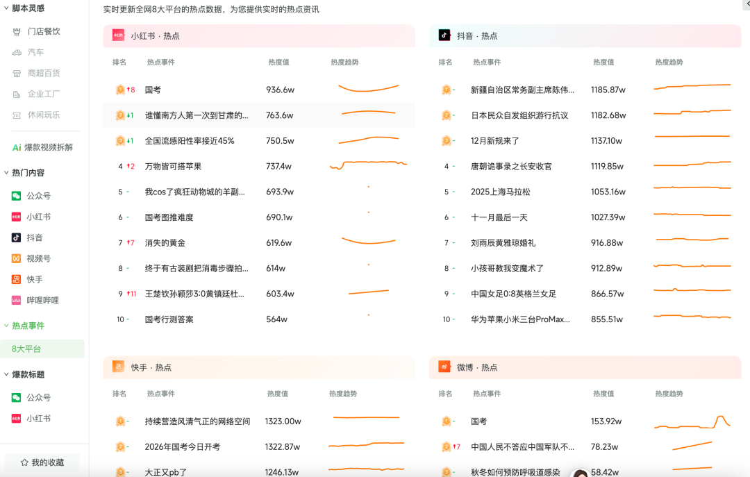Open hot topic 万物皆可搭苹果

pos(173,167)
